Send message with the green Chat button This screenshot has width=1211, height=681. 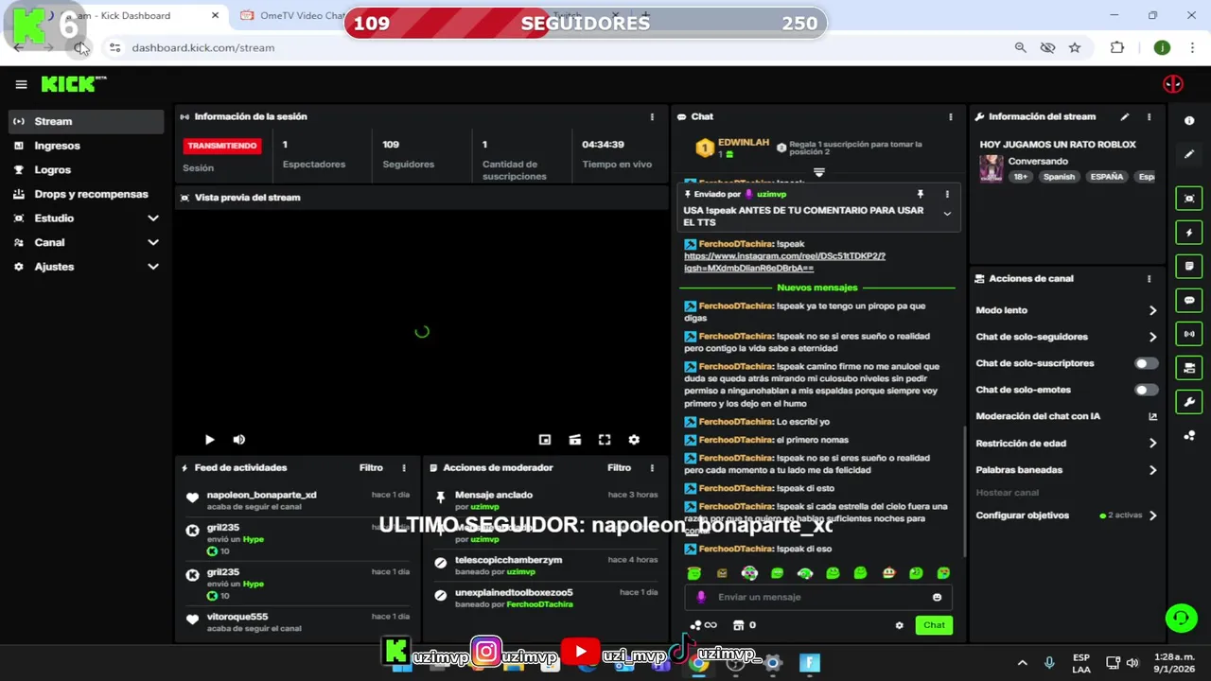[934, 625]
